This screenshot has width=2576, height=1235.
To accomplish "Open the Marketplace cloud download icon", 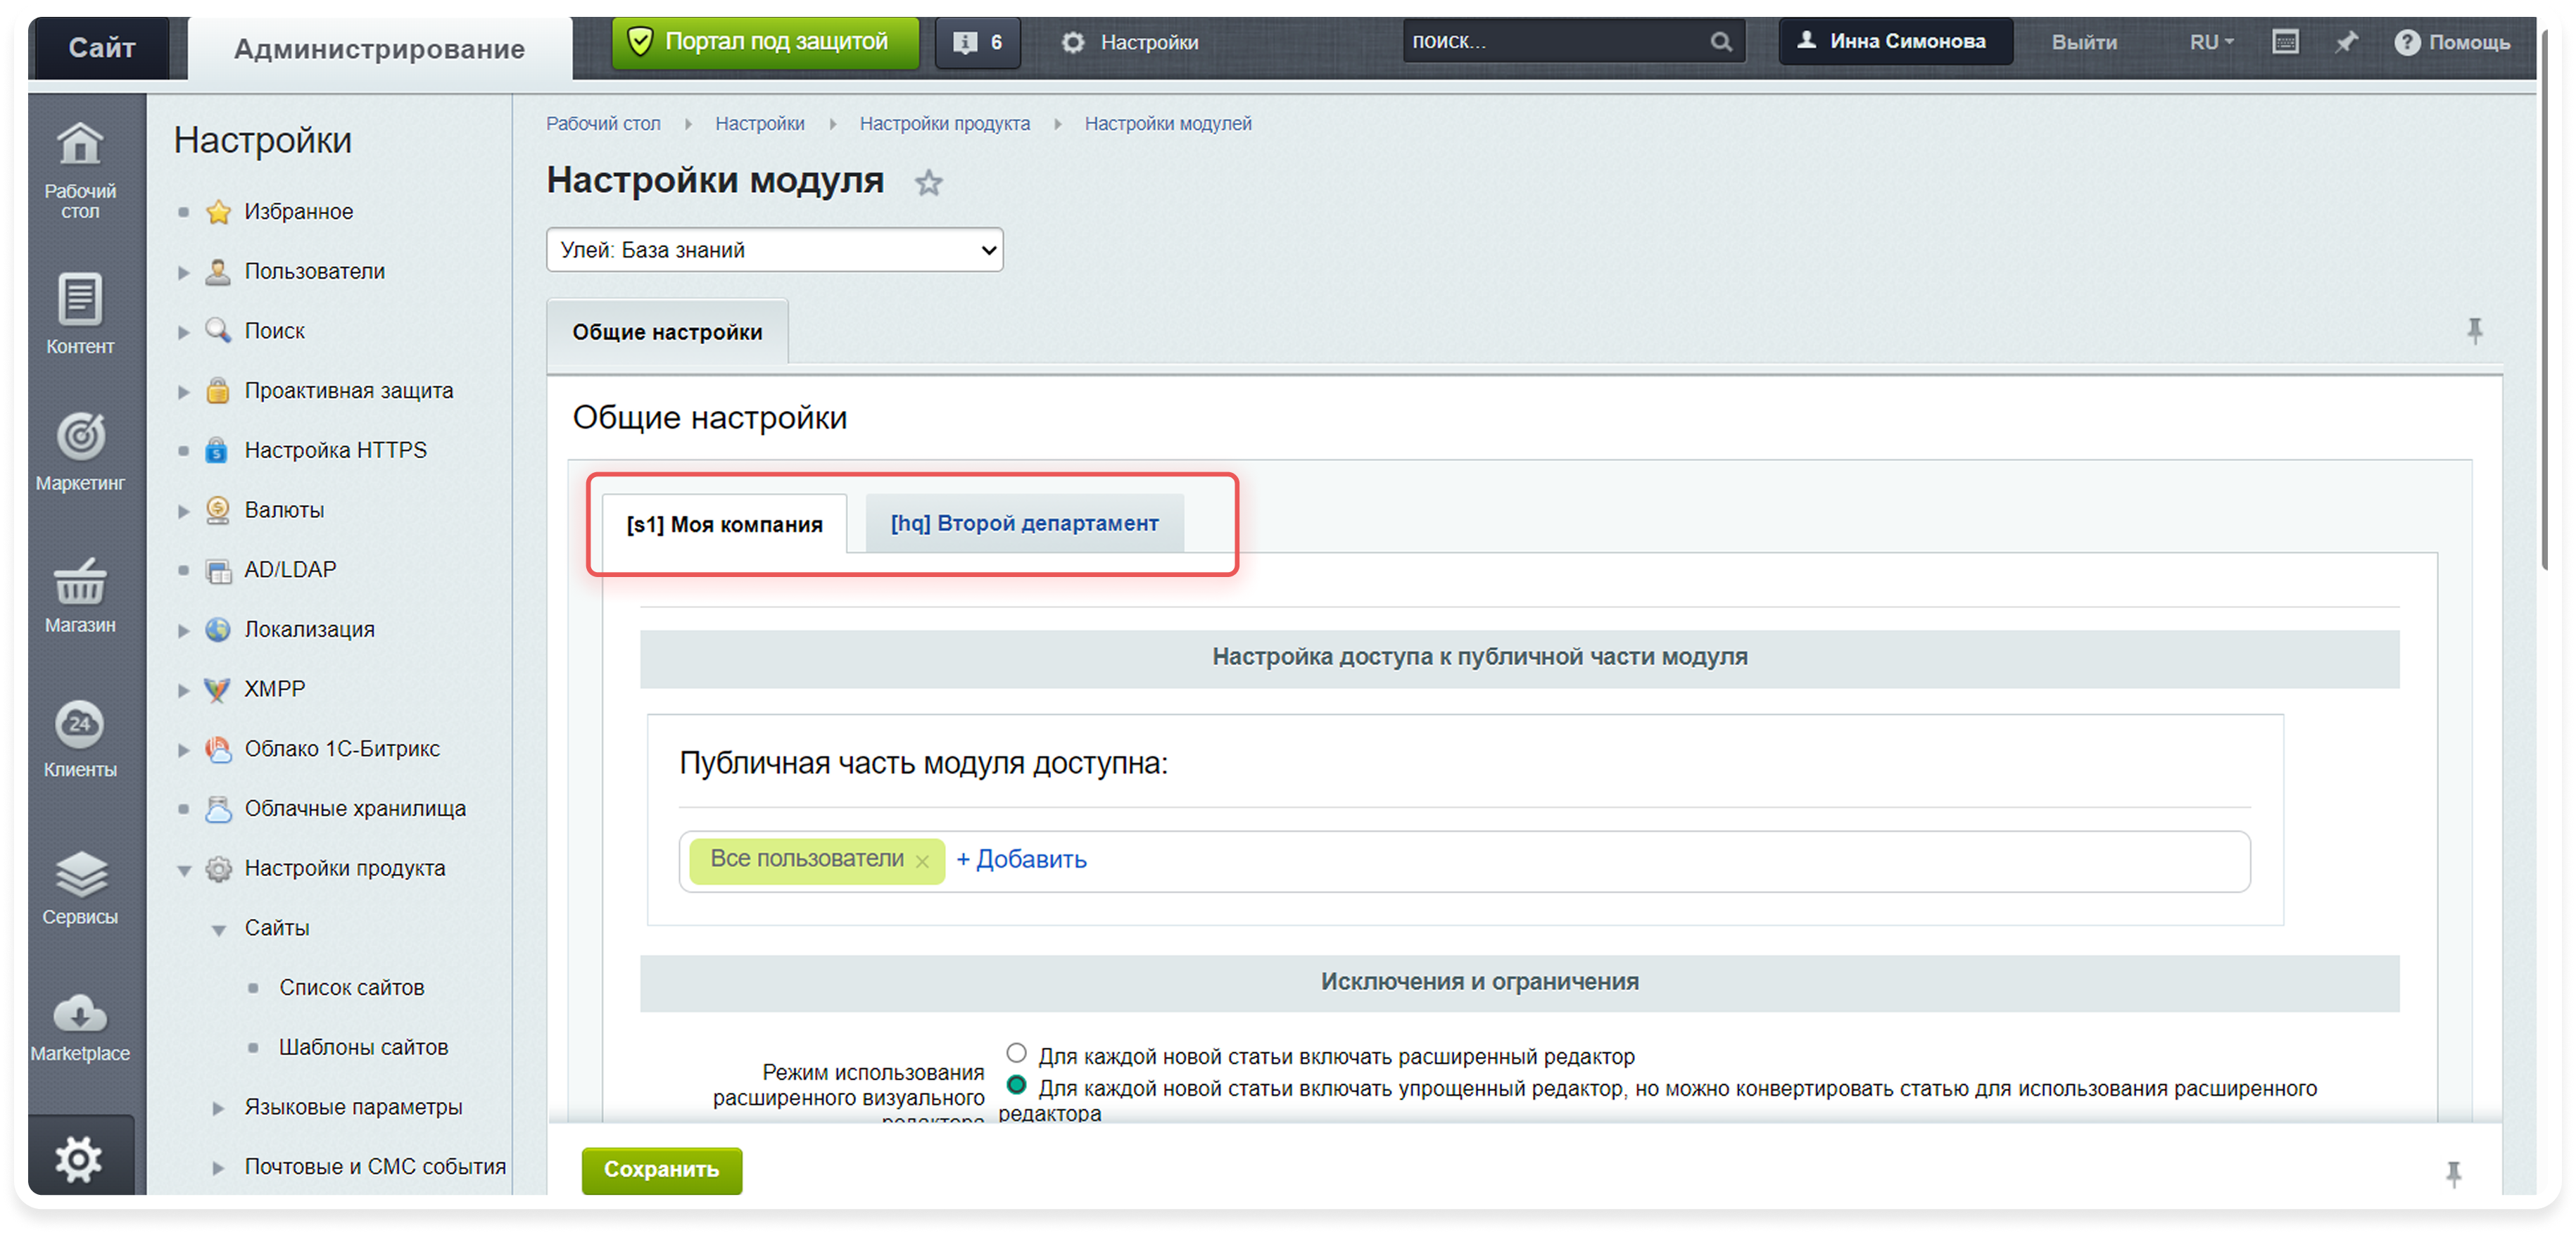I will pos(80,1013).
